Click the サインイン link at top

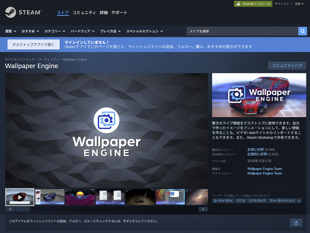pos(282,4)
